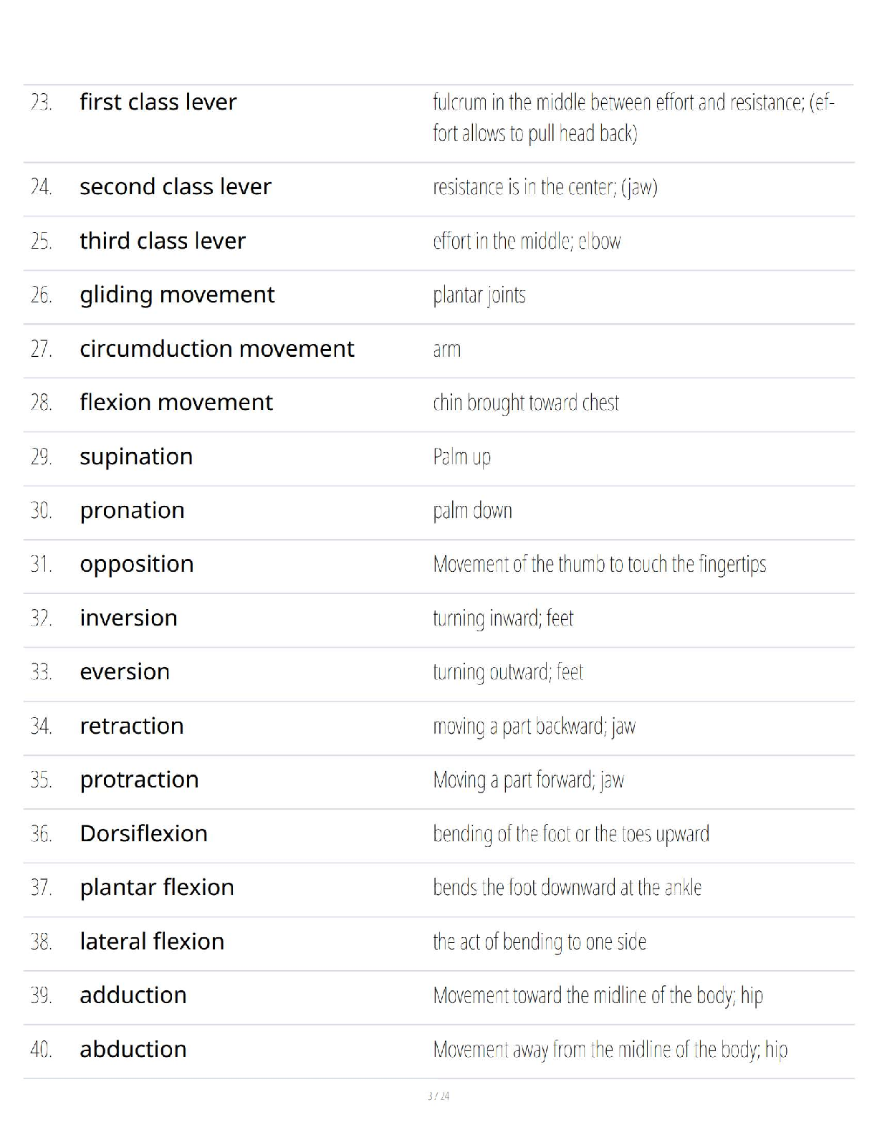Click the definition "the act of bending to one side"
Viewport: 877px width, 1135px height.
(x=539, y=942)
